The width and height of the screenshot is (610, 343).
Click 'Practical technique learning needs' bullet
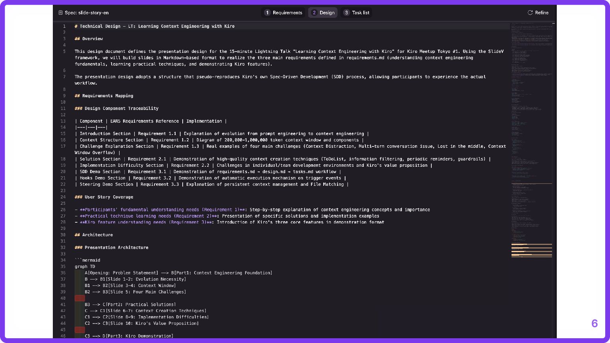(x=227, y=216)
